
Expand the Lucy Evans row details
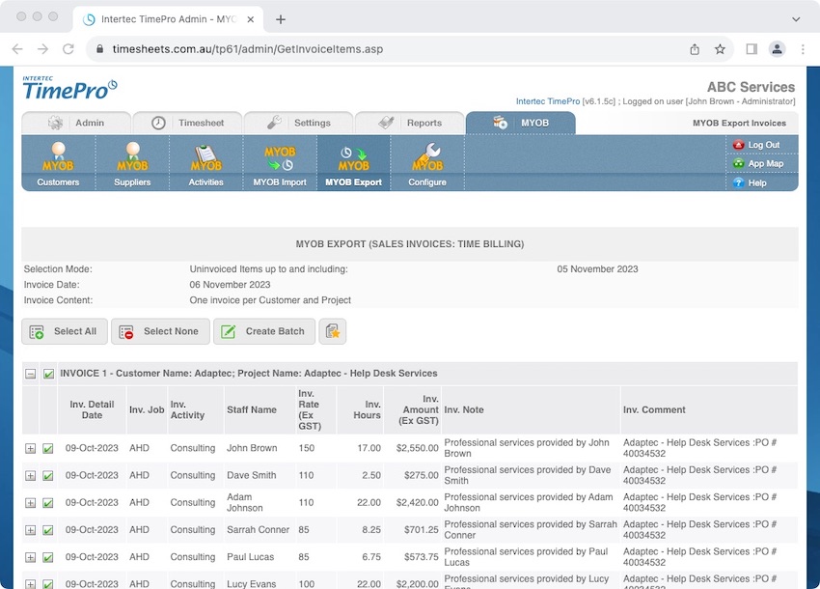(x=30, y=584)
